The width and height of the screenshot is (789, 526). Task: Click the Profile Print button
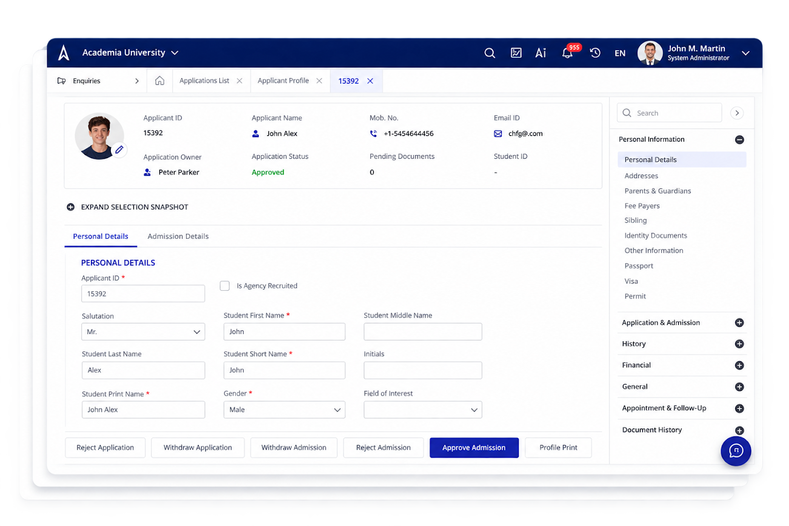pos(558,448)
